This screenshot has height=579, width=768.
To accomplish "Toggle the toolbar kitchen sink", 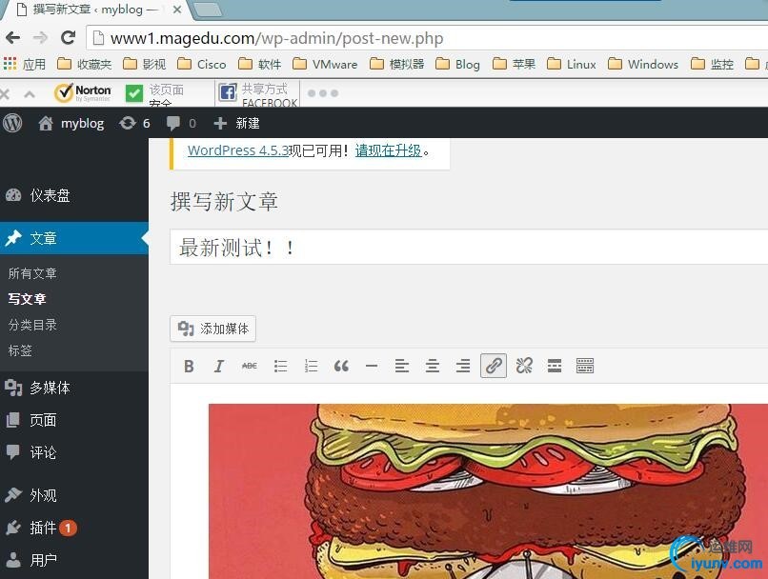I will point(585,366).
